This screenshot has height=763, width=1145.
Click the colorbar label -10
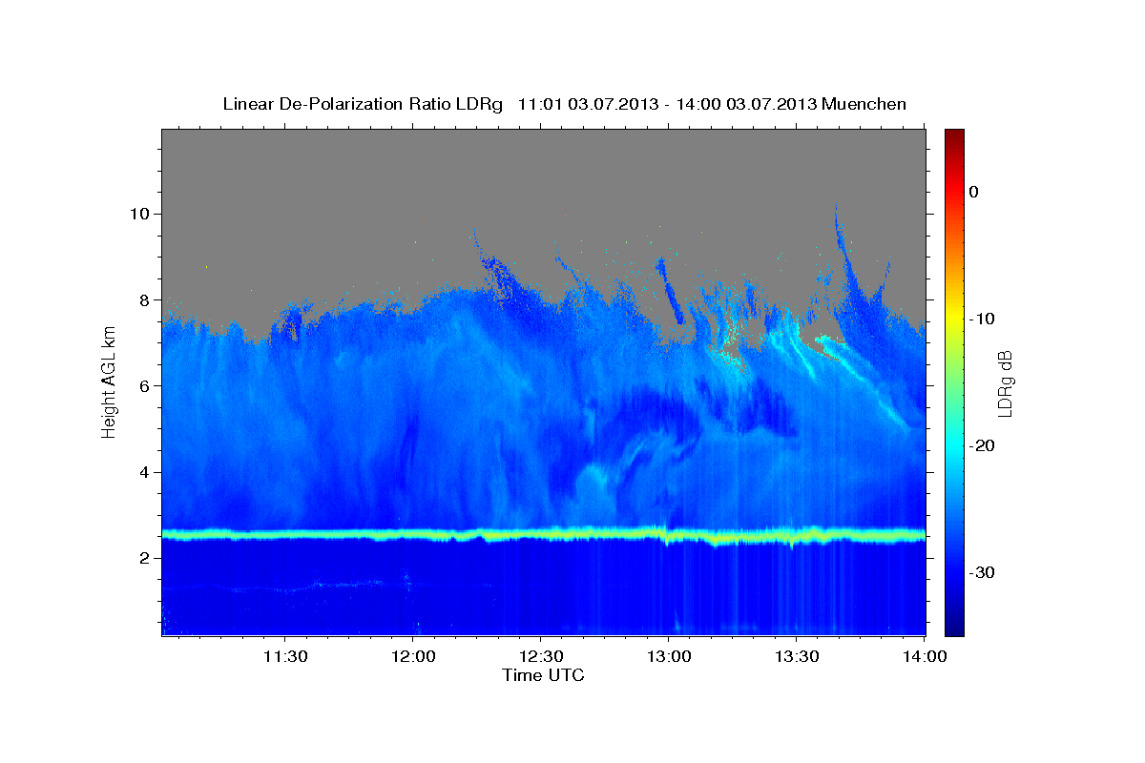tap(981, 319)
